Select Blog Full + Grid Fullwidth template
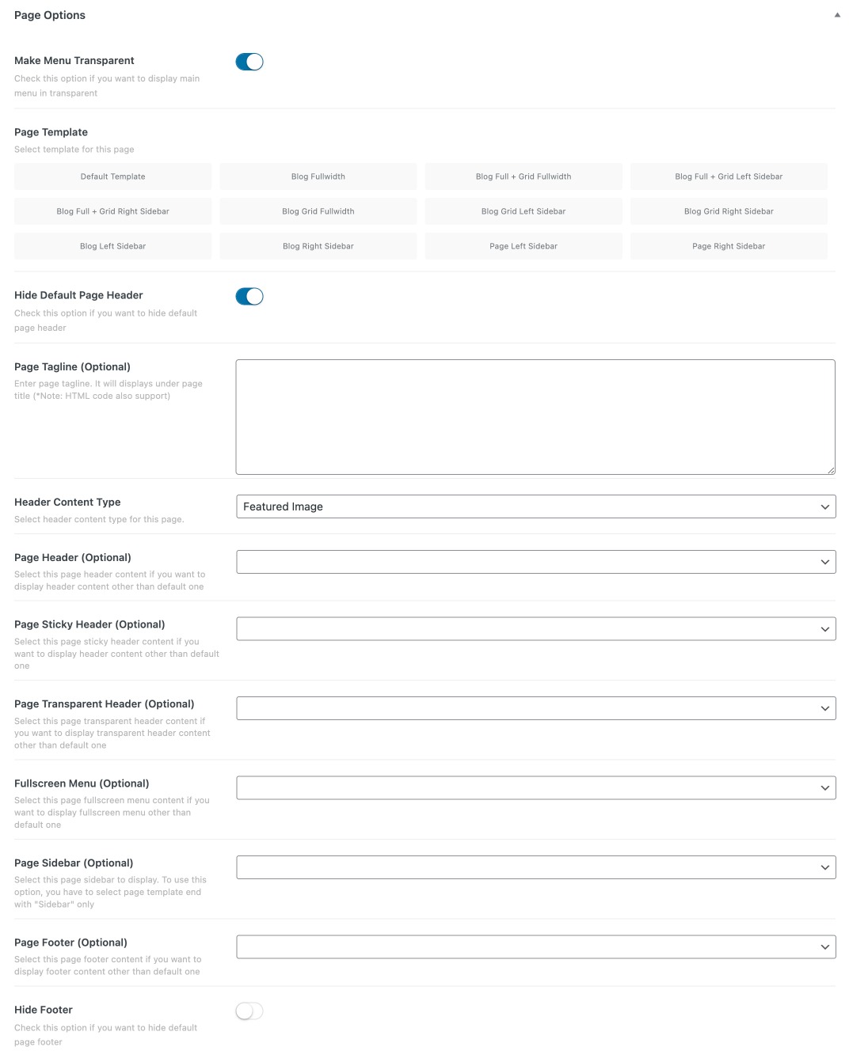Viewport: 849px width, 1062px height. point(523,176)
